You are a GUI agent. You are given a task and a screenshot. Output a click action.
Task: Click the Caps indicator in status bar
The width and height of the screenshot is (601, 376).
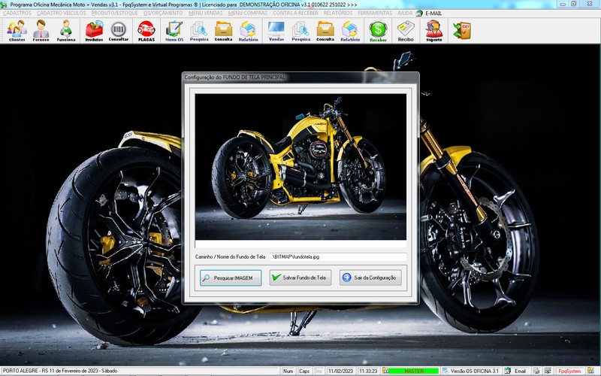coord(304,371)
